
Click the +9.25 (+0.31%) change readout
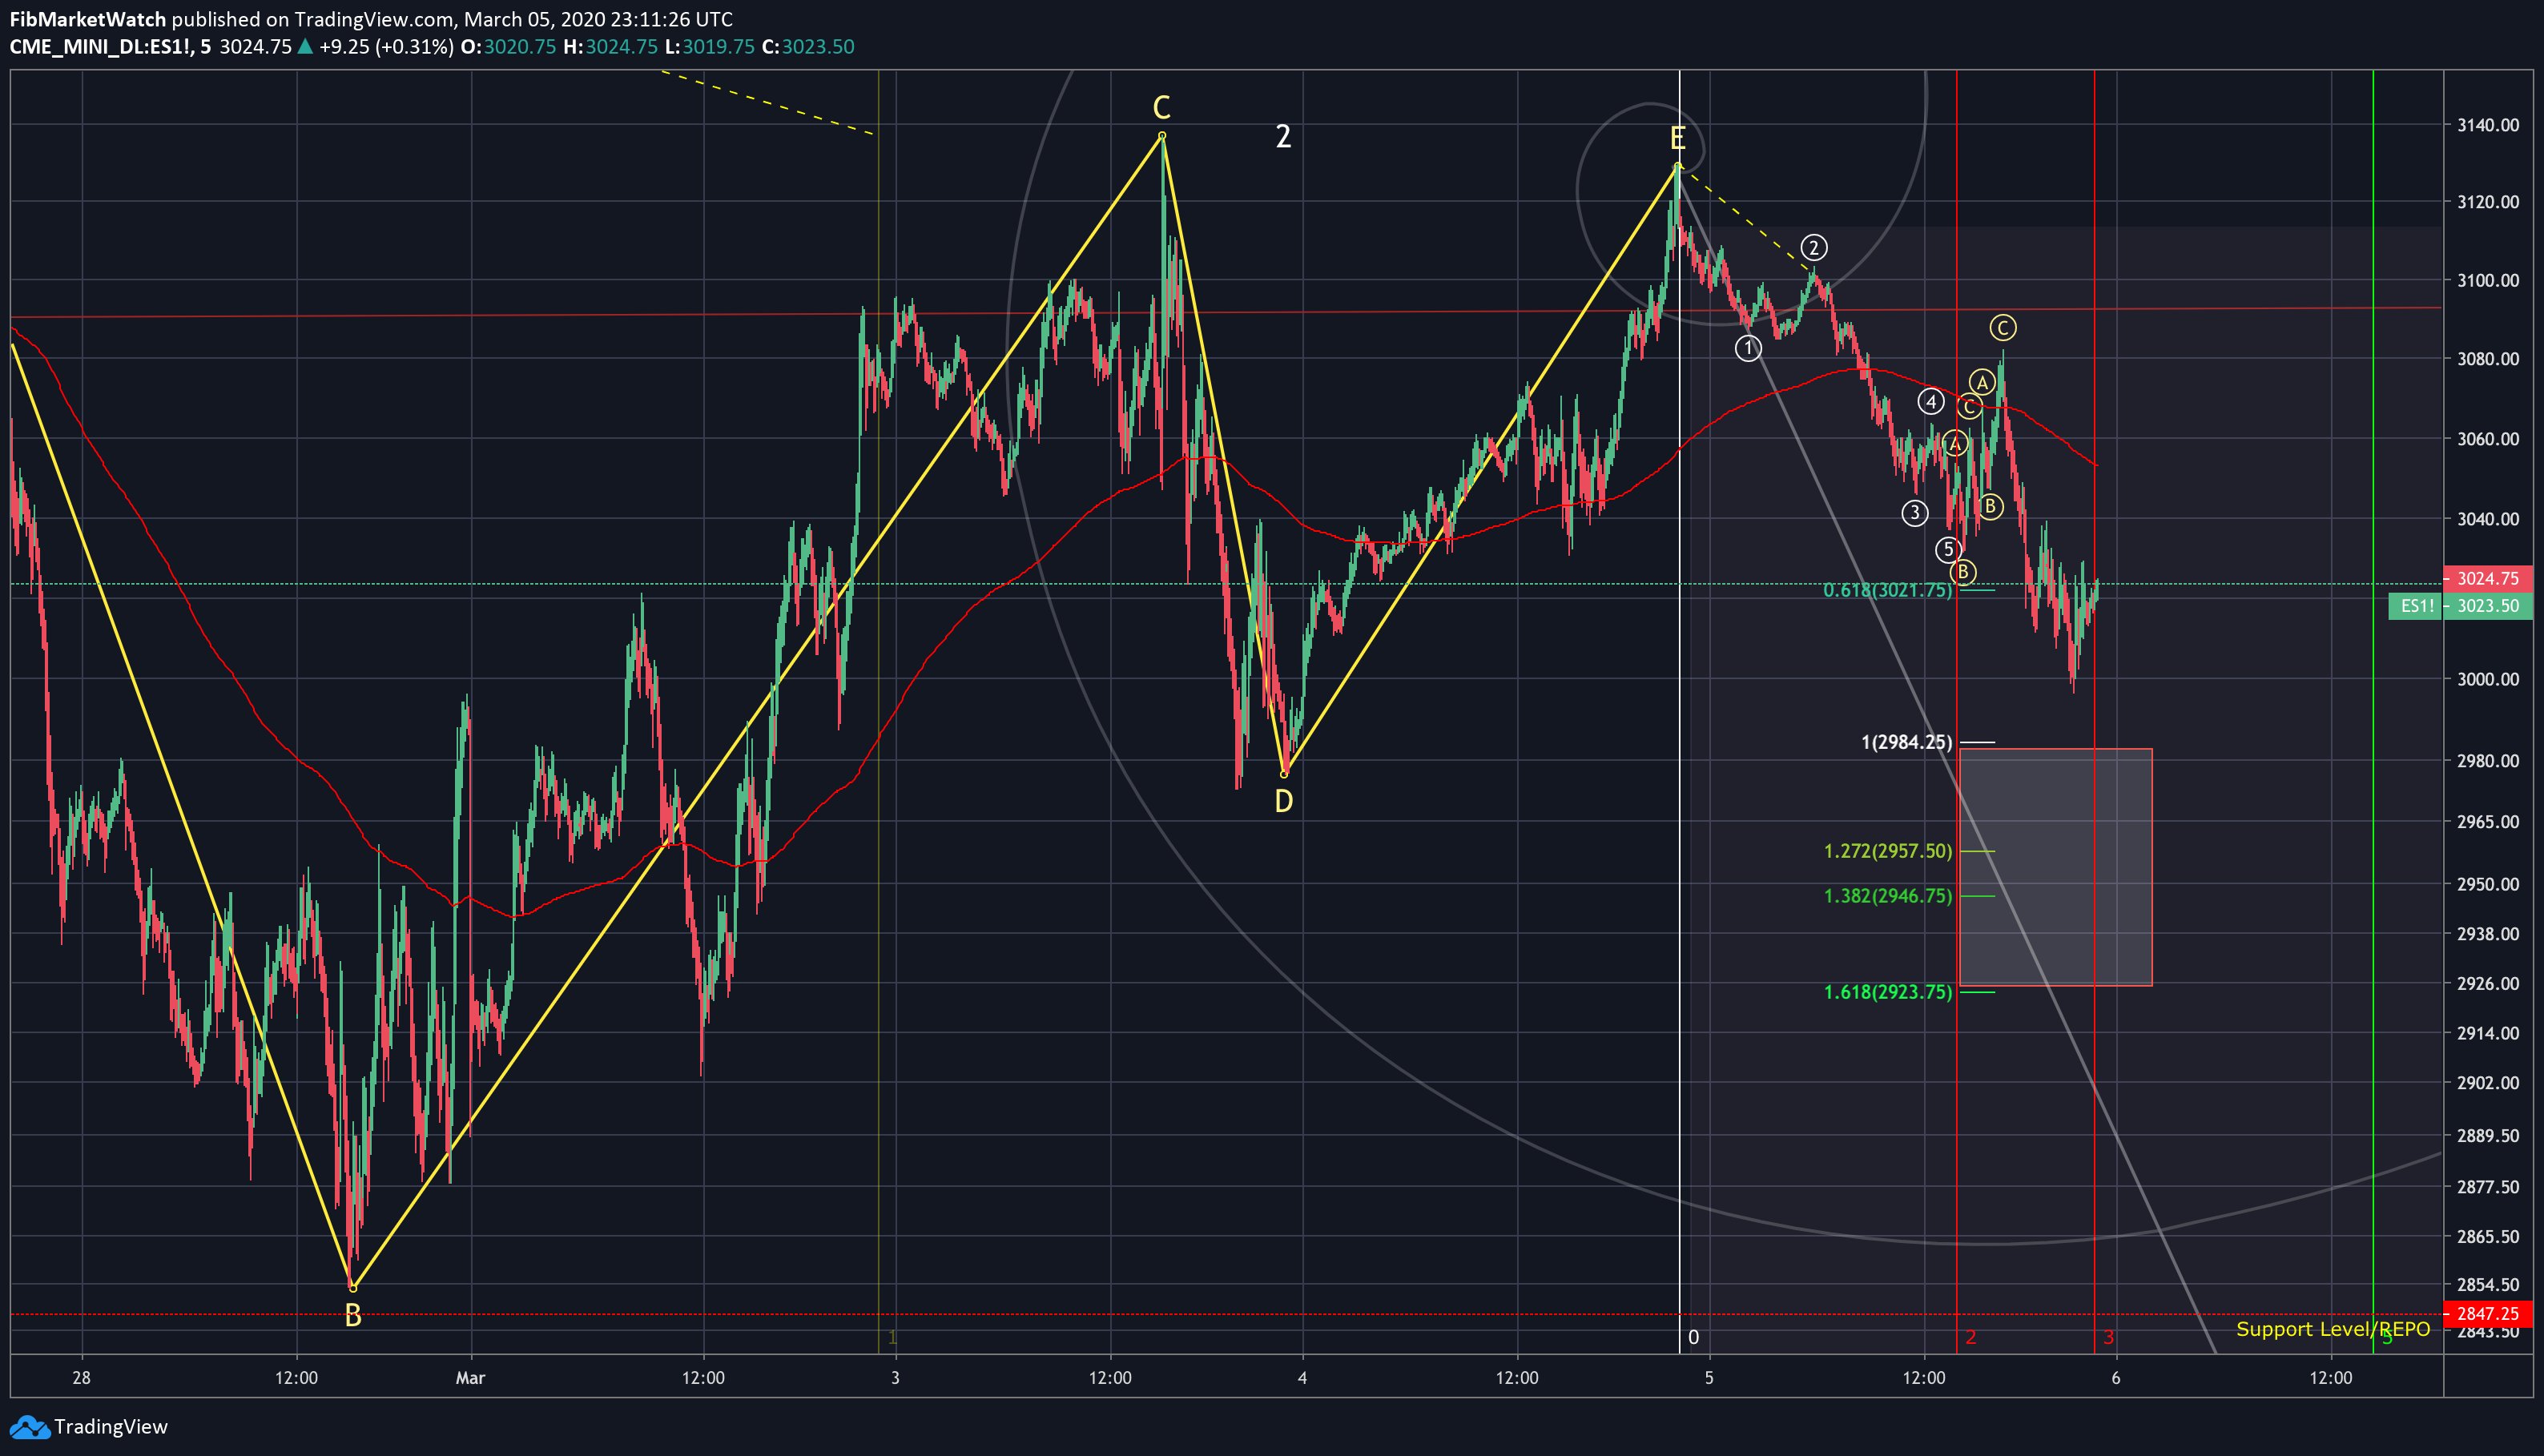click(x=386, y=47)
